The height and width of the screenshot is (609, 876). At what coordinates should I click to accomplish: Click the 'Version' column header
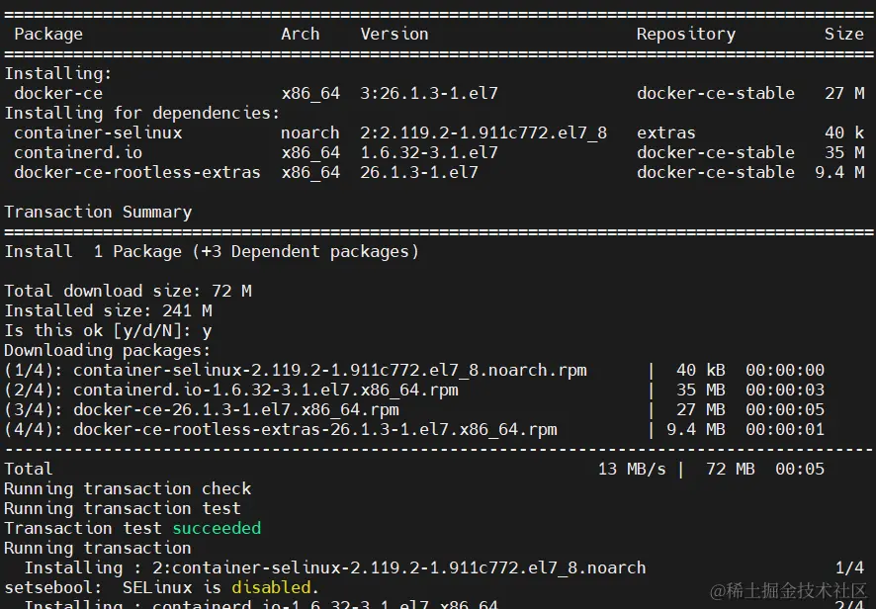394,34
